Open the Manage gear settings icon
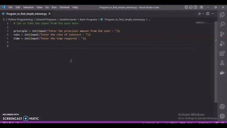Viewport: 227px width, 128px height. click(222, 116)
